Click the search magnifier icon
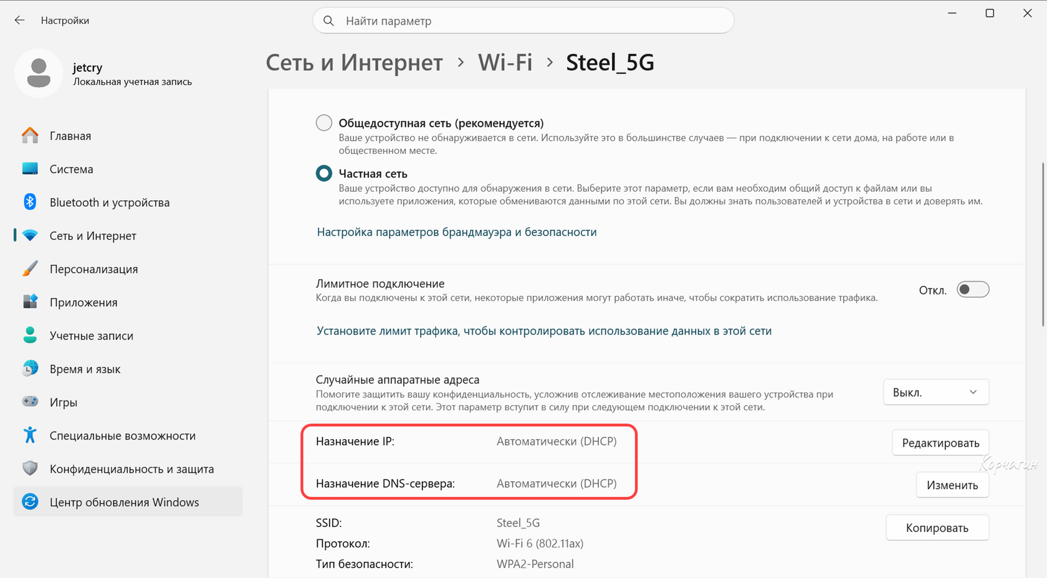Viewport: 1047px width, 578px height. pyautogui.click(x=328, y=21)
